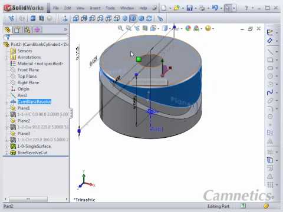Open the Window menu
Image resolution: width=283 pixels, height=212 pixels.
(x=127, y=8)
